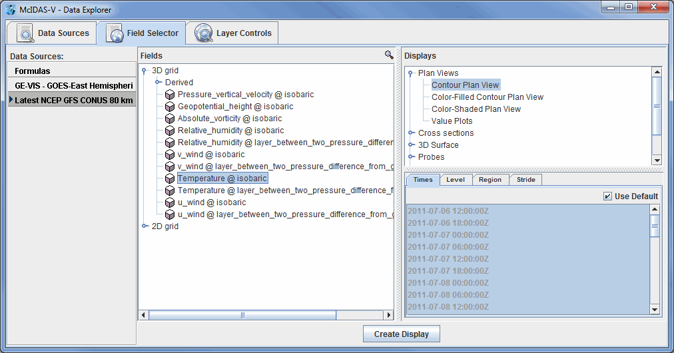Image resolution: width=674 pixels, height=353 pixels.
Task: Click cube icon beside v_wind @ isobaric
Action: coord(170,155)
